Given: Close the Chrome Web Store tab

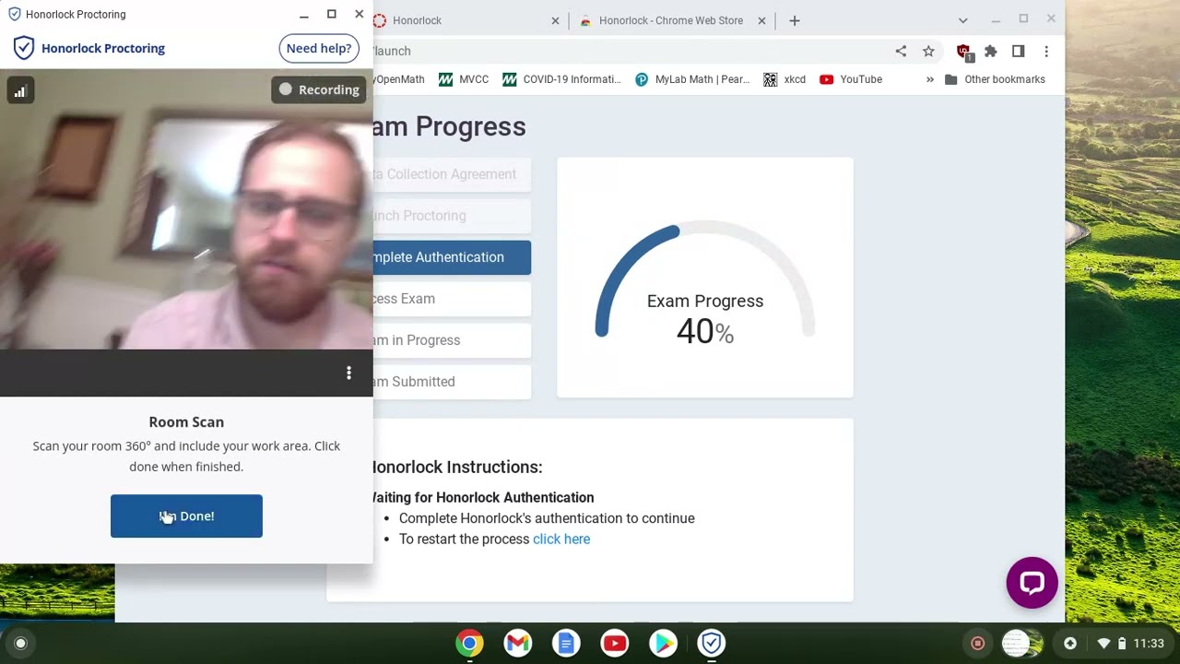Looking at the screenshot, I should coord(761,20).
